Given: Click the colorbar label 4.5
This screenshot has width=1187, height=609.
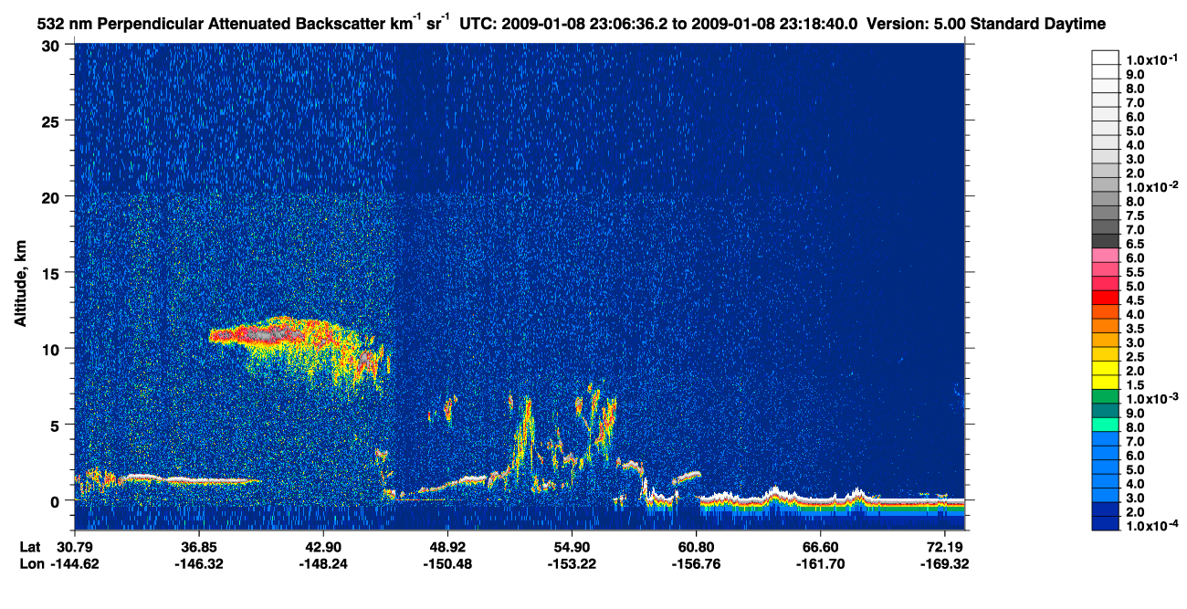Looking at the screenshot, I should point(1136,299).
